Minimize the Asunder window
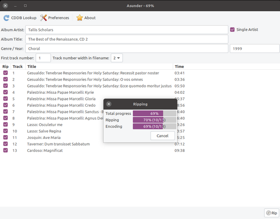Screen dimensions: 280x219 coord(15,5)
